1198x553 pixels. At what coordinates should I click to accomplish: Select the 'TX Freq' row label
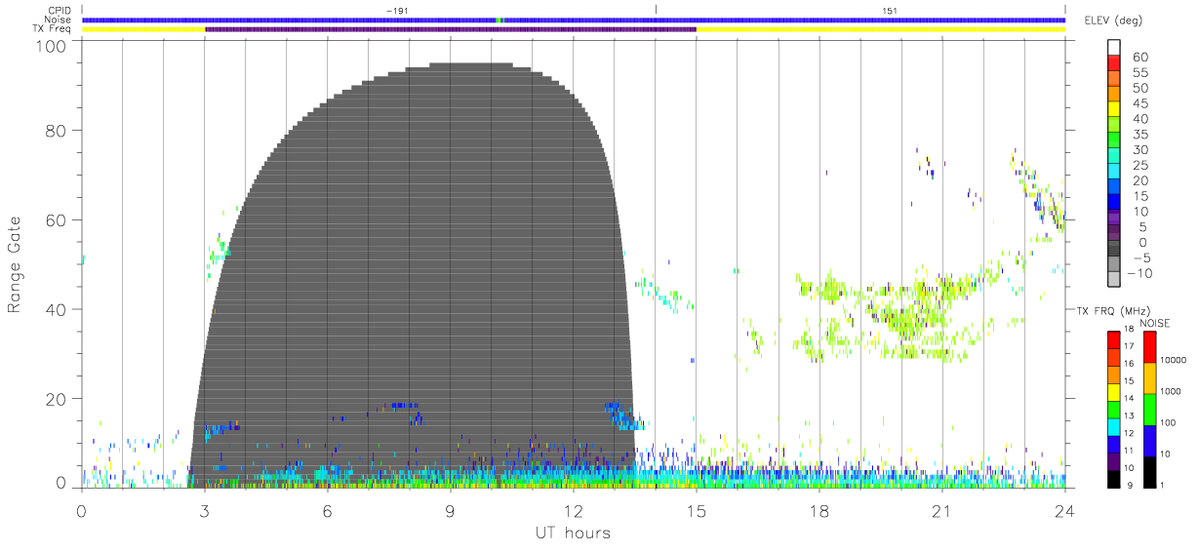click(x=54, y=29)
